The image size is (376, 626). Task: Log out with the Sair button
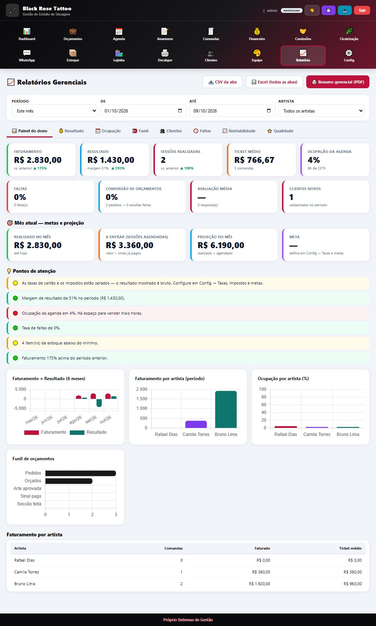click(362, 10)
